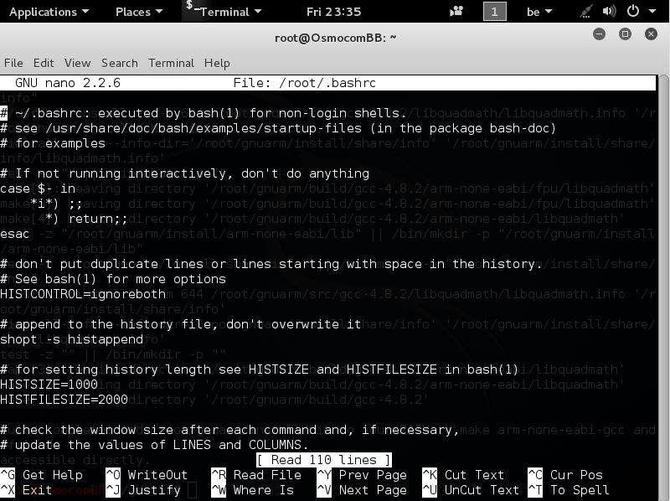
Task: Click the 'HISTSIZE=1000' line
Action: tap(49, 385)
